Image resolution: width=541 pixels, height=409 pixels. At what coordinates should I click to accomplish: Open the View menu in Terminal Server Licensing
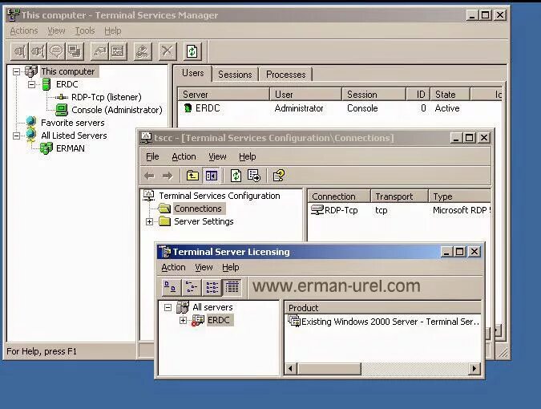coord(204,268)
